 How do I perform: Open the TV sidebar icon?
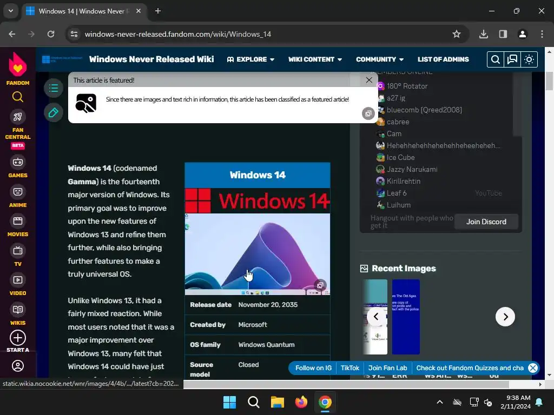coord(18,251)
